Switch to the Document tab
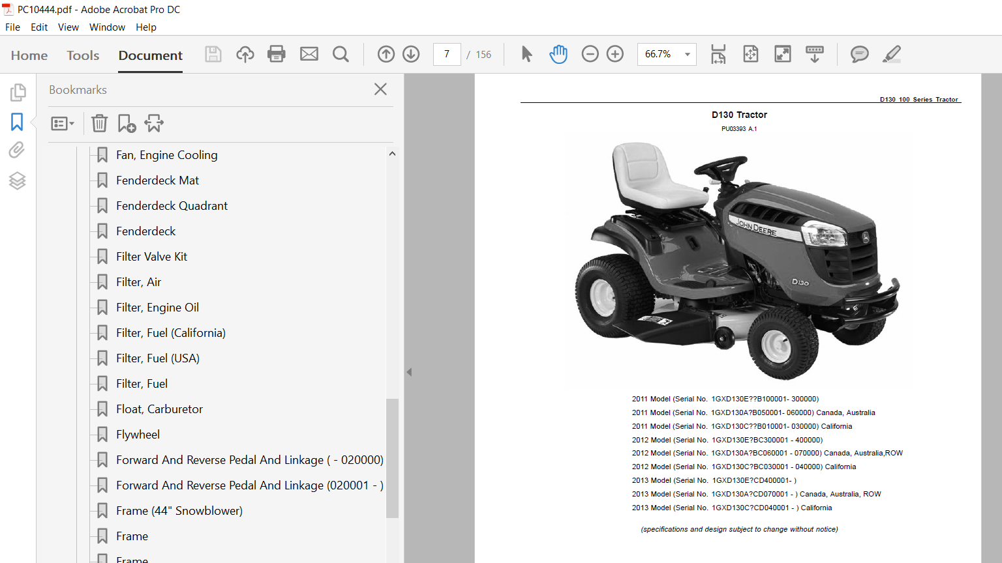The width and height of the screenshot is (1002, 563). coord(151,55)
